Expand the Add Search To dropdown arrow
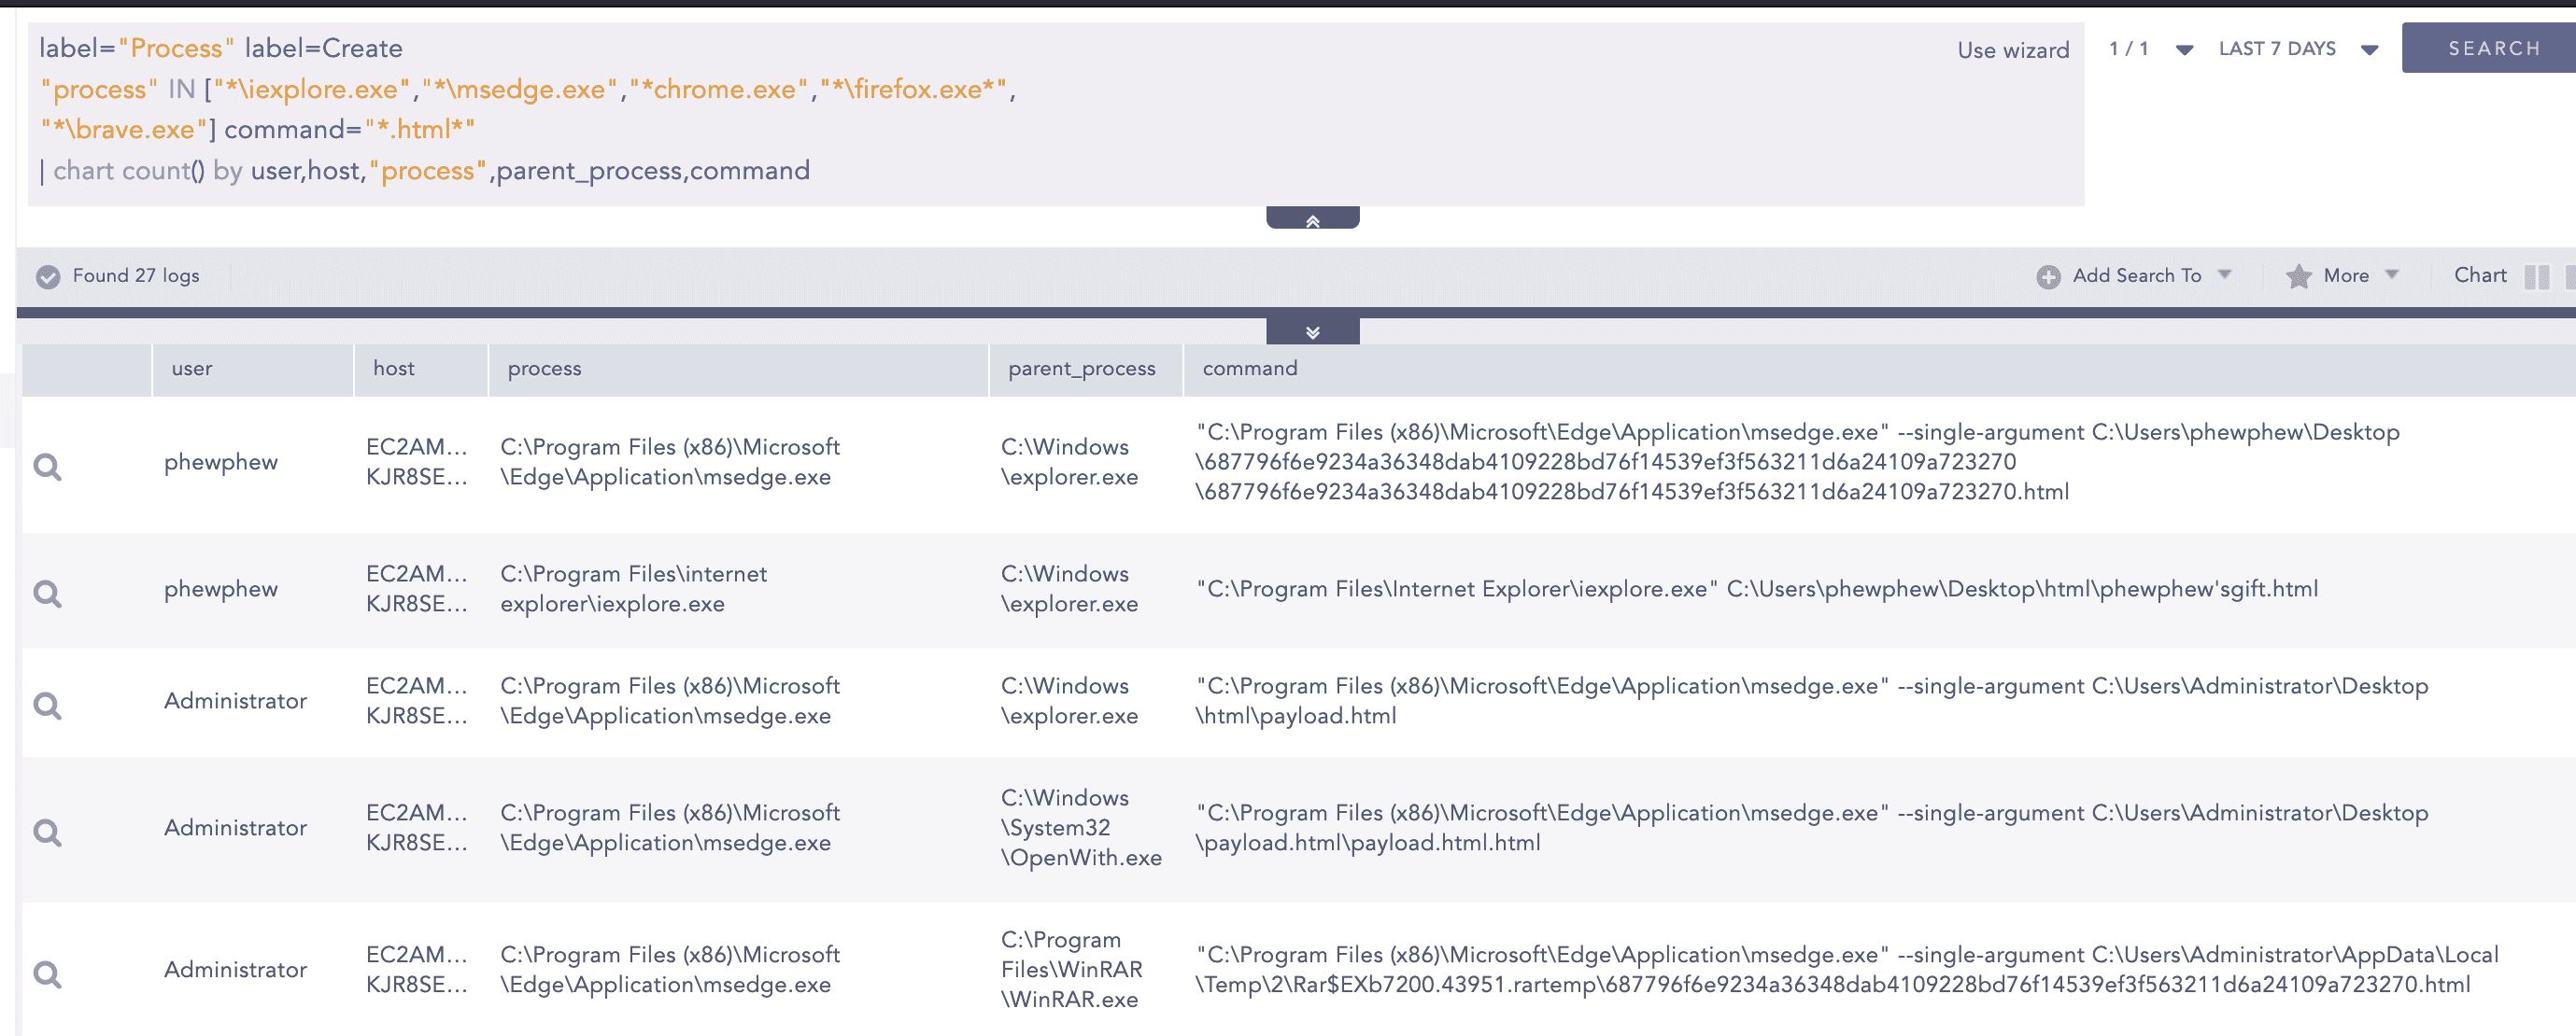The height and width of the screenshot is (1036, 2576). coord(2224,273)
